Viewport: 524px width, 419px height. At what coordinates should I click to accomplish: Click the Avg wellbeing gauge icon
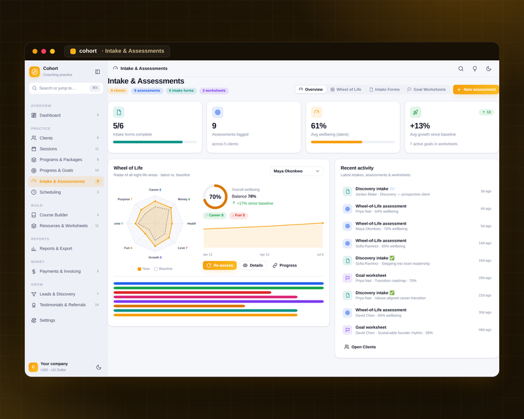[x=316, y=112]
